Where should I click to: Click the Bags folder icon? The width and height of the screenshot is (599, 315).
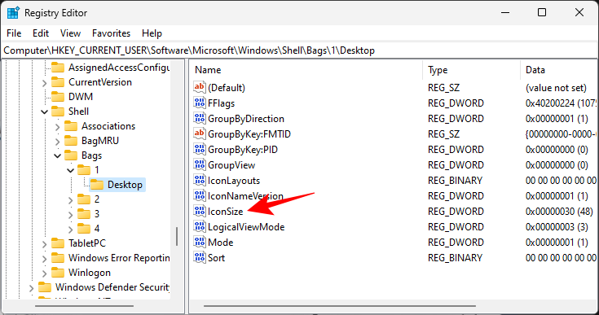pyautogui.click(x=71, y=155)
